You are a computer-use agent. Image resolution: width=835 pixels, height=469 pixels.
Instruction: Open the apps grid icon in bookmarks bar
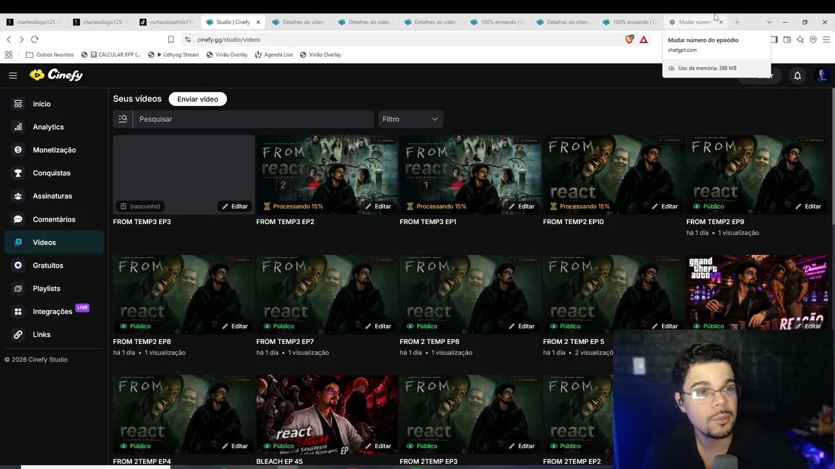click(x=8, y=55)
